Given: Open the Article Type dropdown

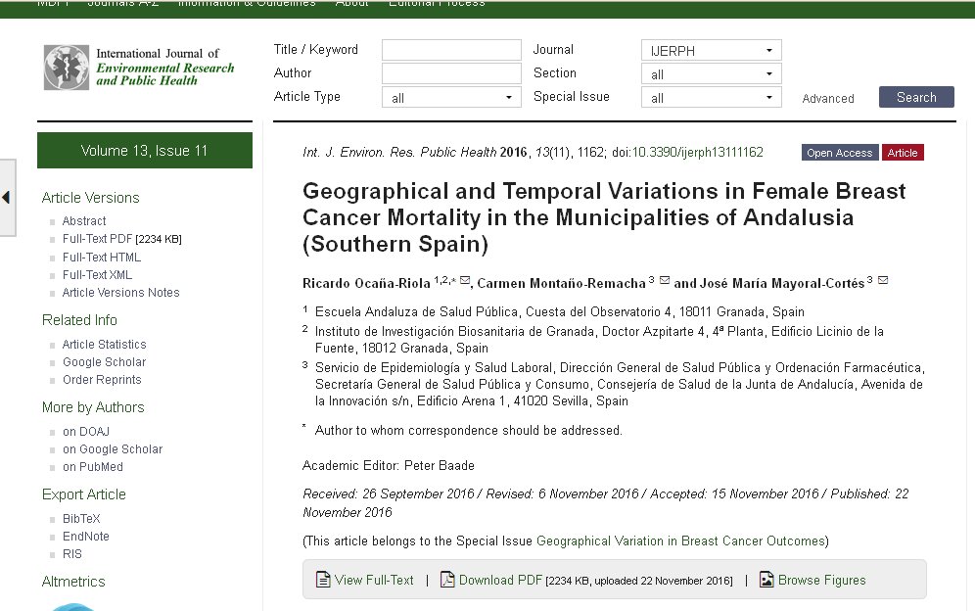Looking at the screenshot, I should (451, 97).
